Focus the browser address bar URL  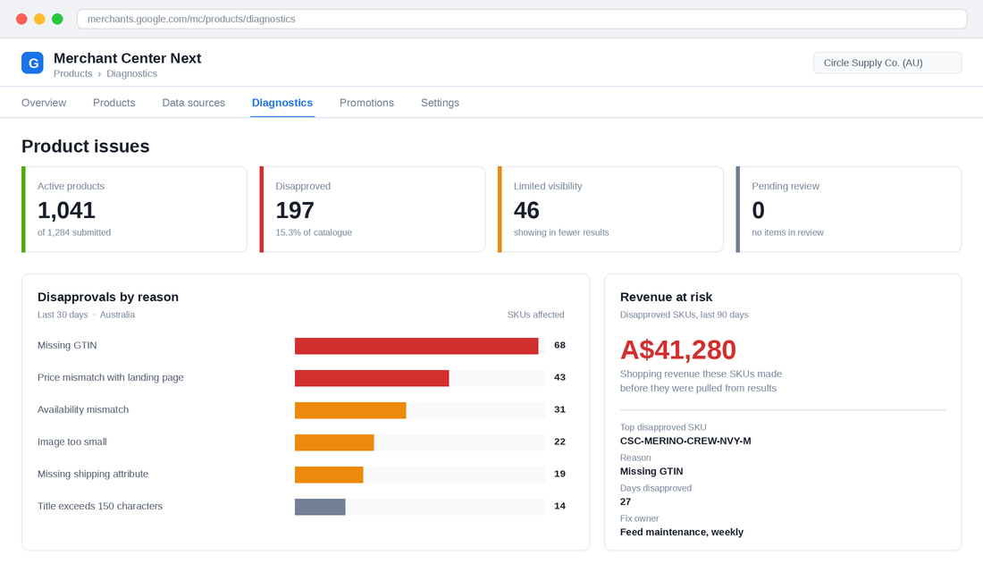click(522, 19)
